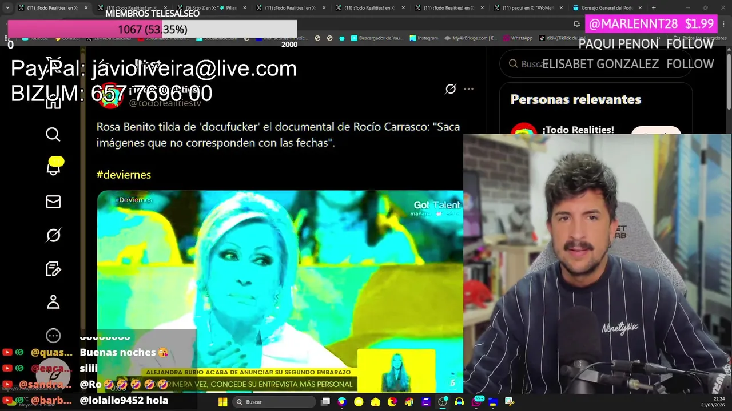Open the tab search dropdown arrow
This screenshot has height=411, width=732.
tap(7, 8)
